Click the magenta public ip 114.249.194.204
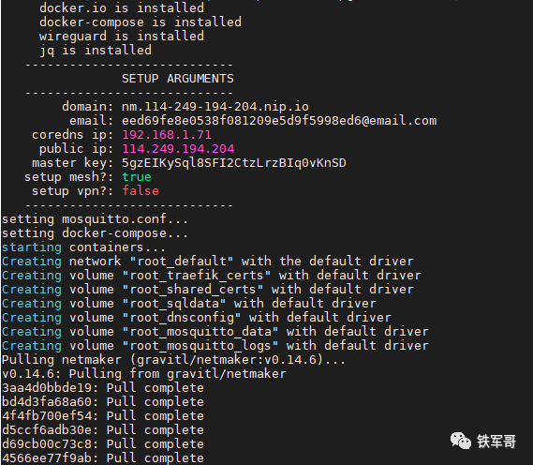 pyautogui.click(x=178, y=149)
